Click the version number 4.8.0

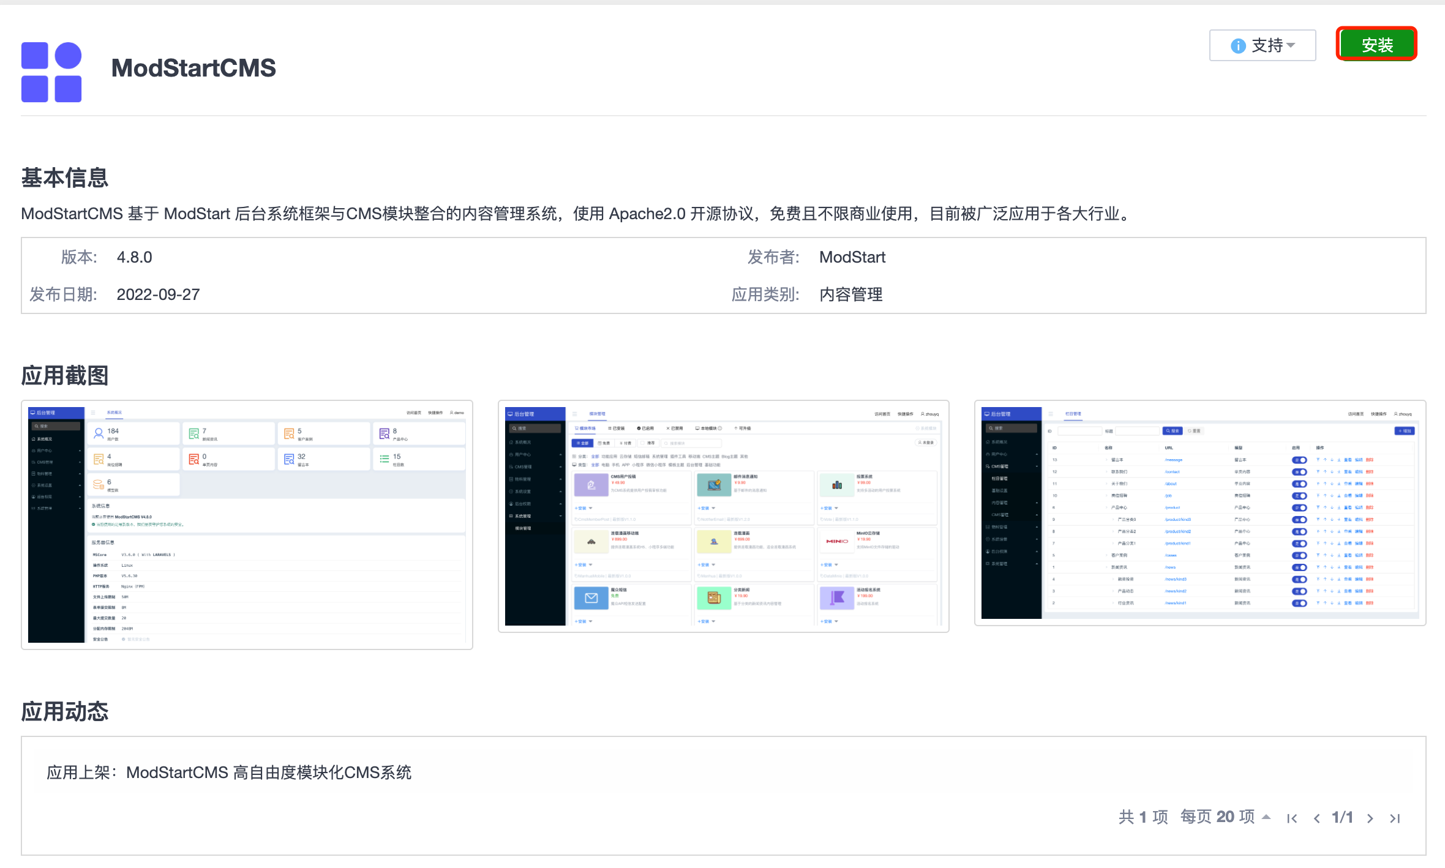[x=134, y=257]
